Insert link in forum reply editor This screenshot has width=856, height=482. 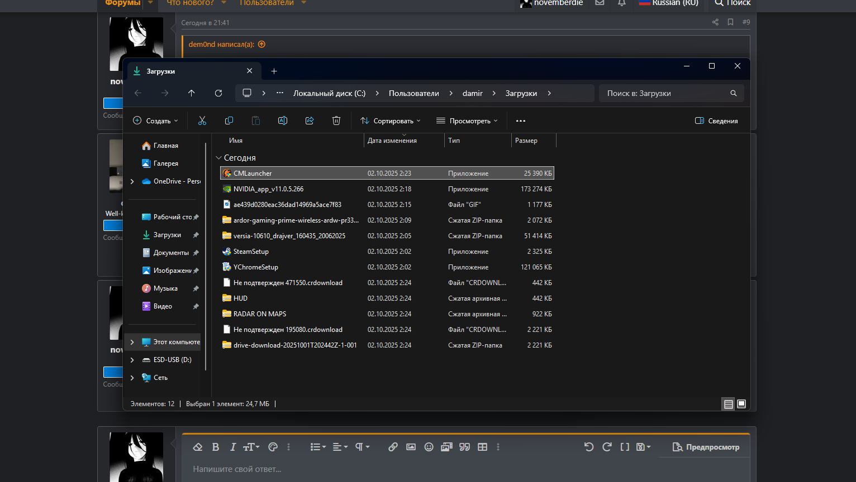(x=393, y=447)
